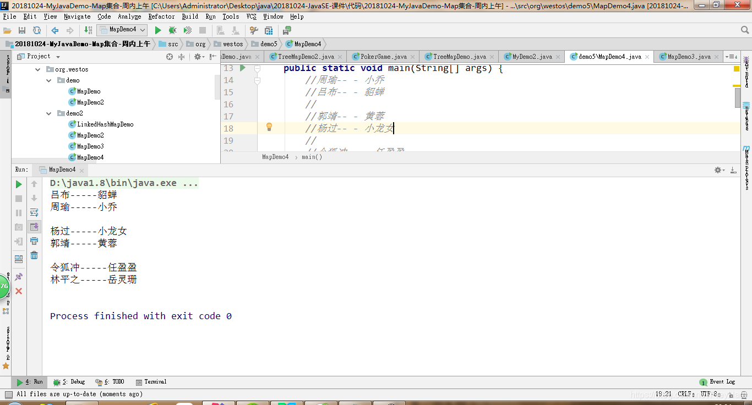Click the editor vertical scrollbar thumb
The height and width of the screenshot is (405, 752).
pos(738,98)
